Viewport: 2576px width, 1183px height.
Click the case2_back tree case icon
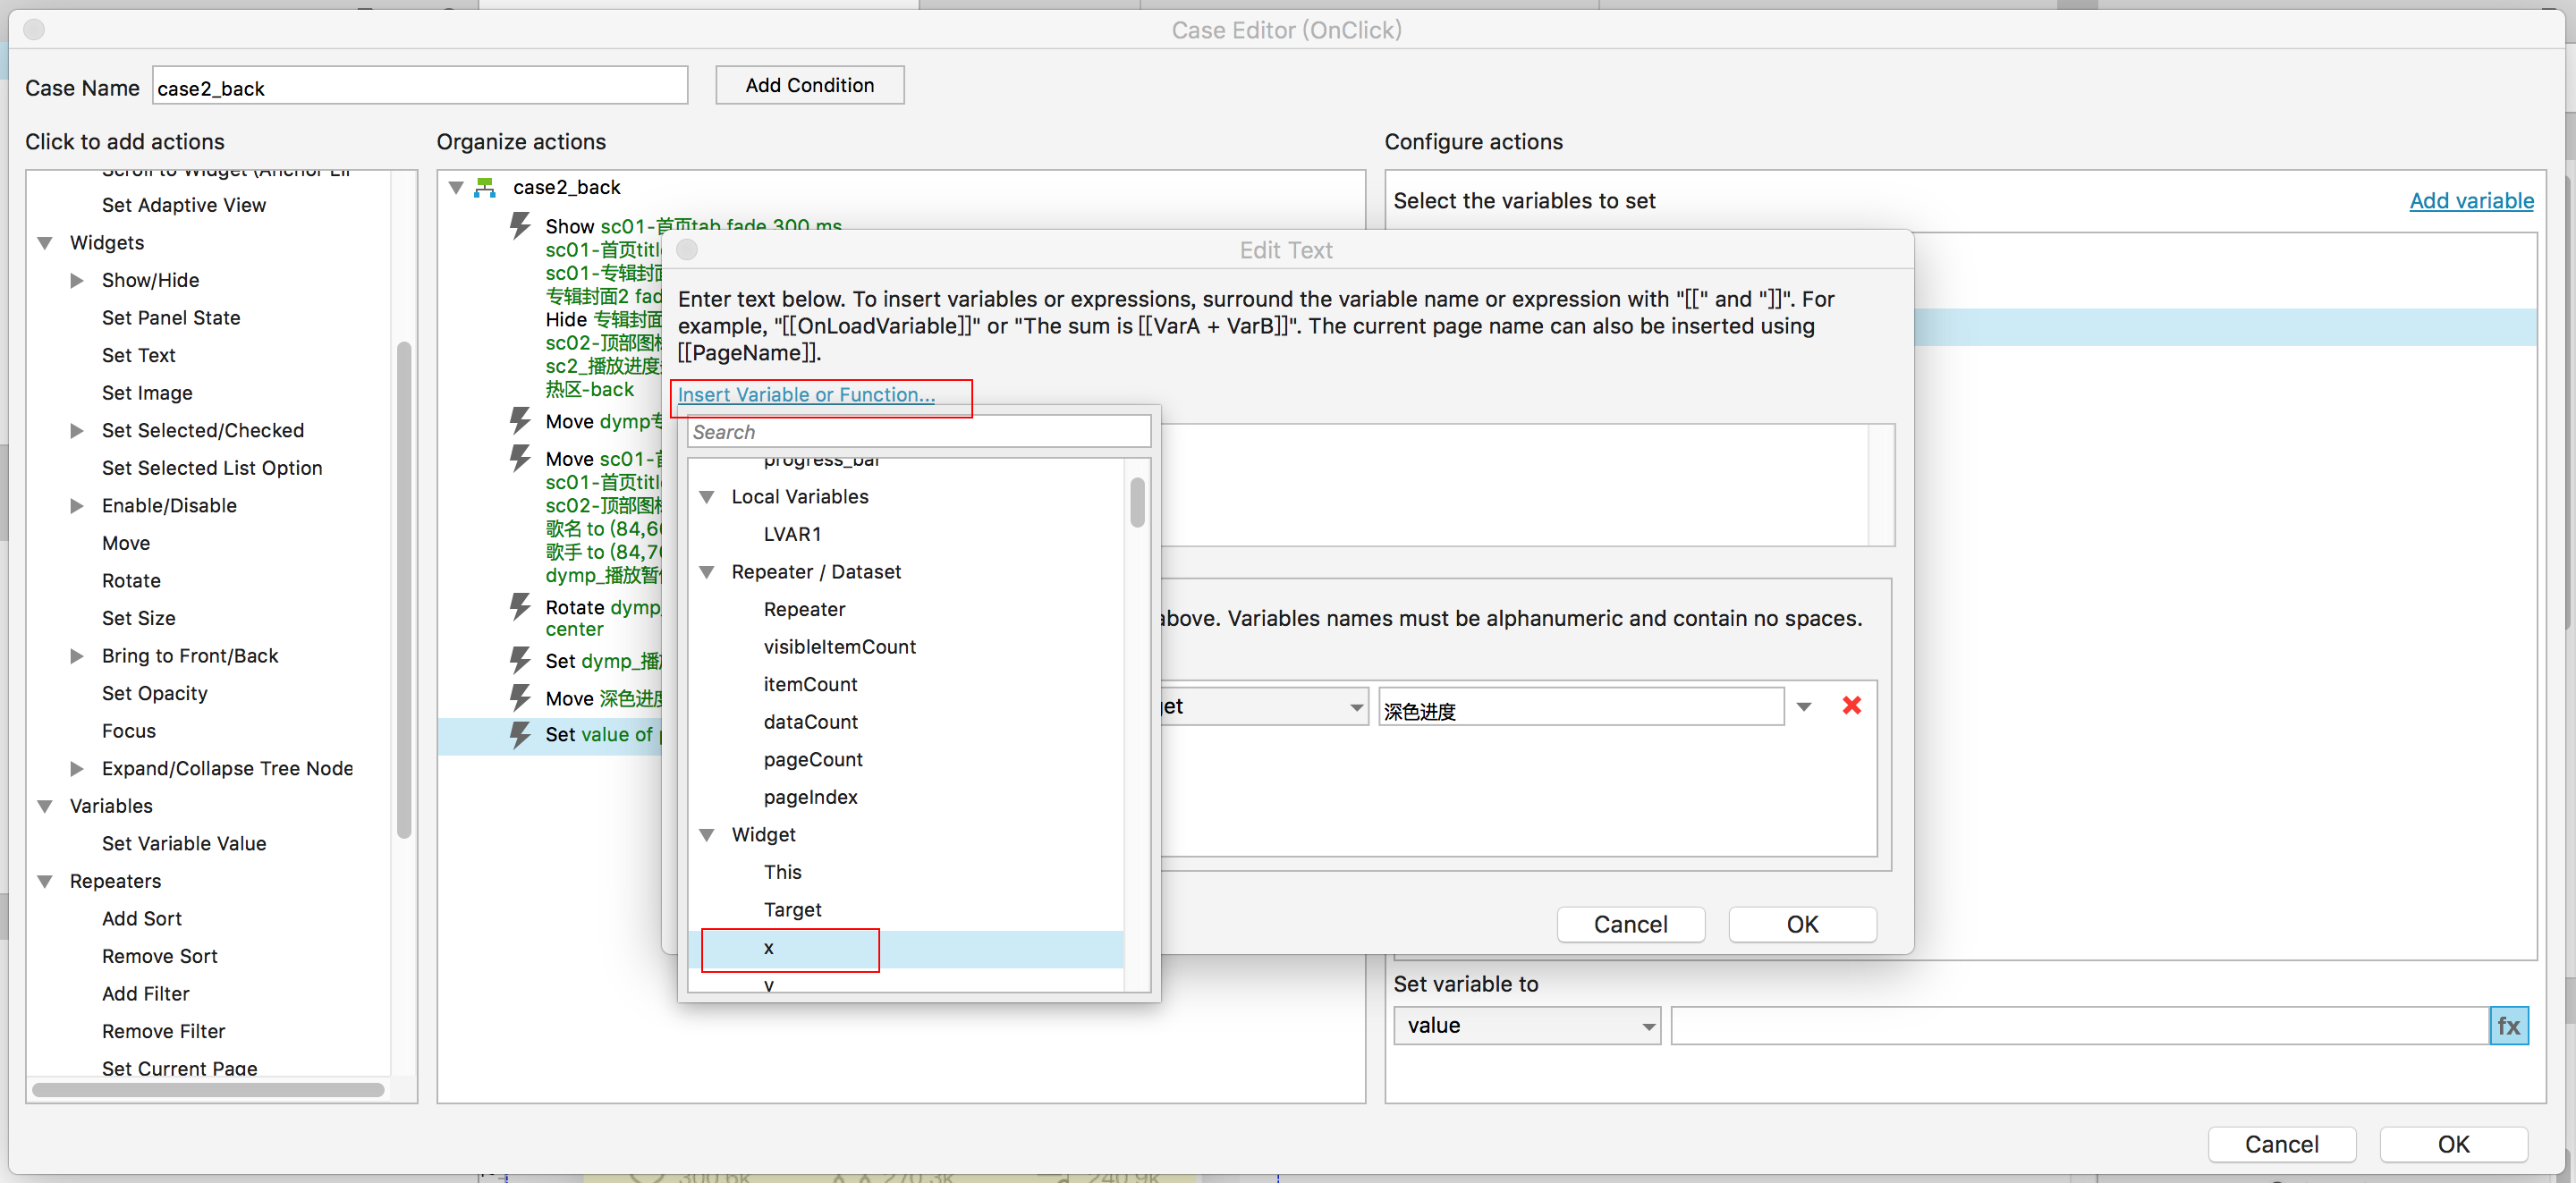click(x=485, y=187)
